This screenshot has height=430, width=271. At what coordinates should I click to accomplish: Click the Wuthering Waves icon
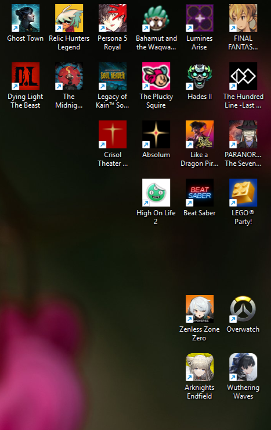[x=243, y=367]
